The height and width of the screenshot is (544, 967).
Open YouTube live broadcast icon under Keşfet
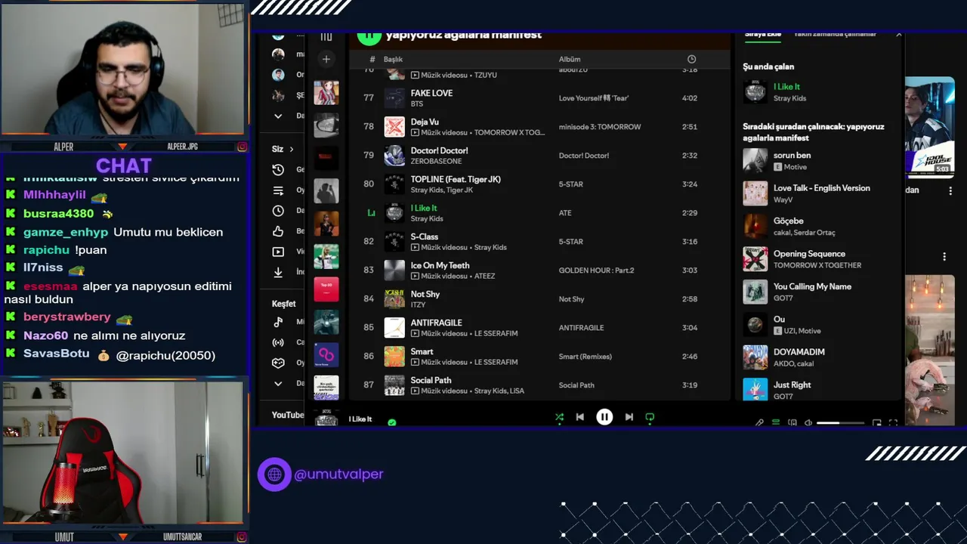click(x=278, y=342)
